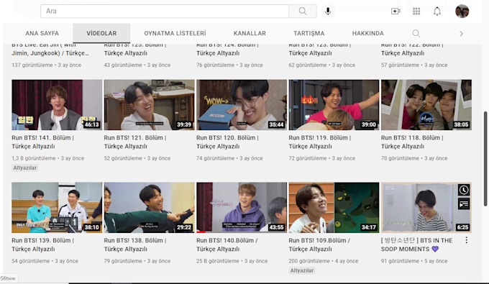Click title Run BTS! 138. Bölüm
Screen dimensions: 489x284
point(135,244)
